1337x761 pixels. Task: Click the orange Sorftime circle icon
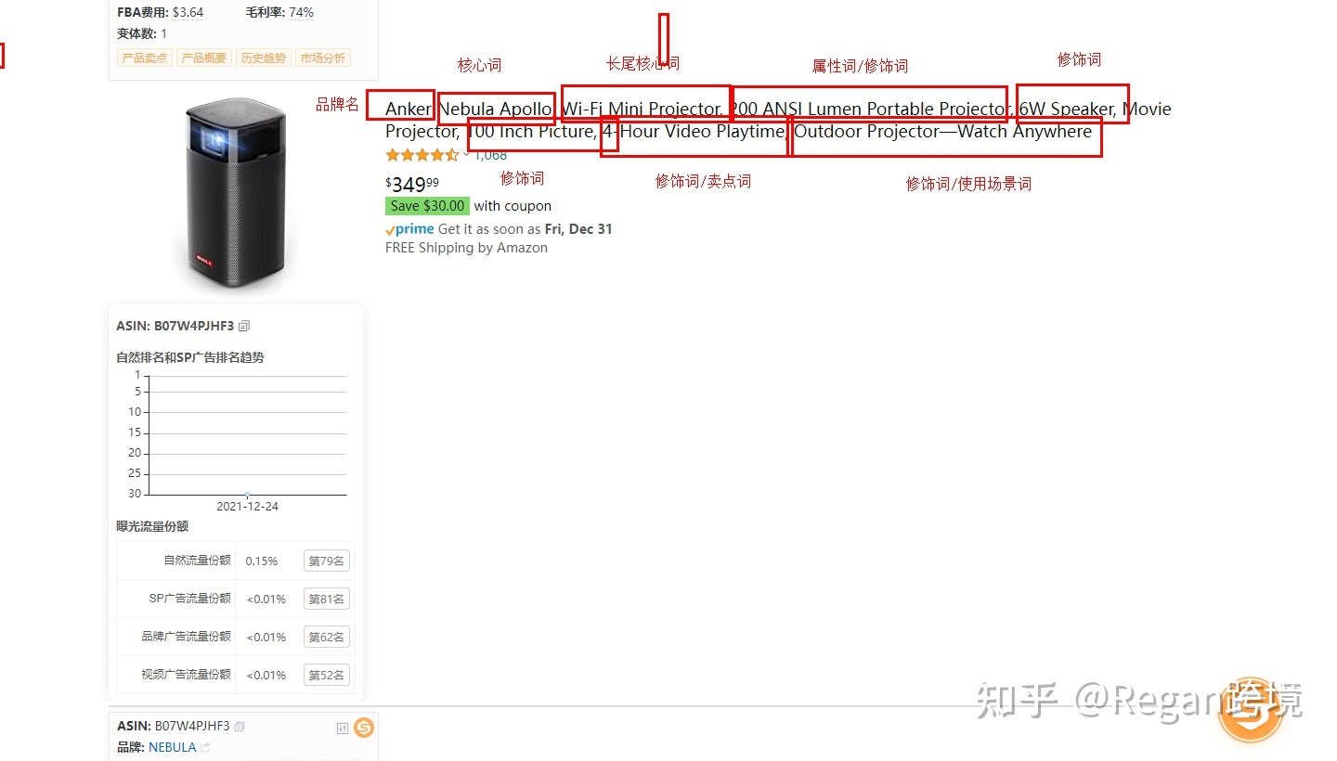pos(363,729)
